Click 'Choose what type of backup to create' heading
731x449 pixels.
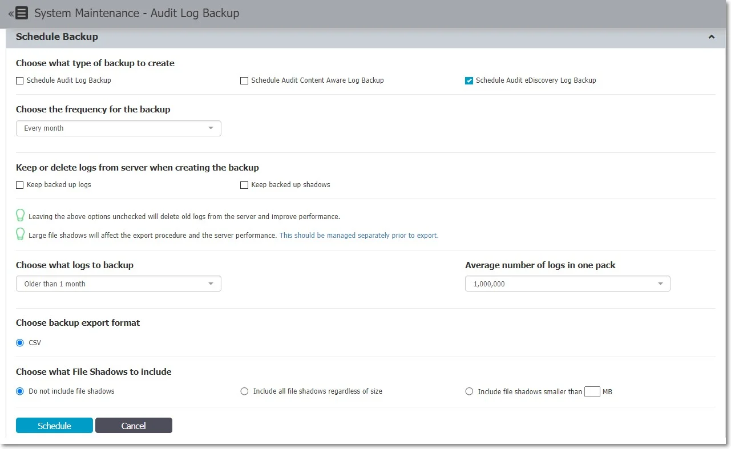[x=95, y=63]
